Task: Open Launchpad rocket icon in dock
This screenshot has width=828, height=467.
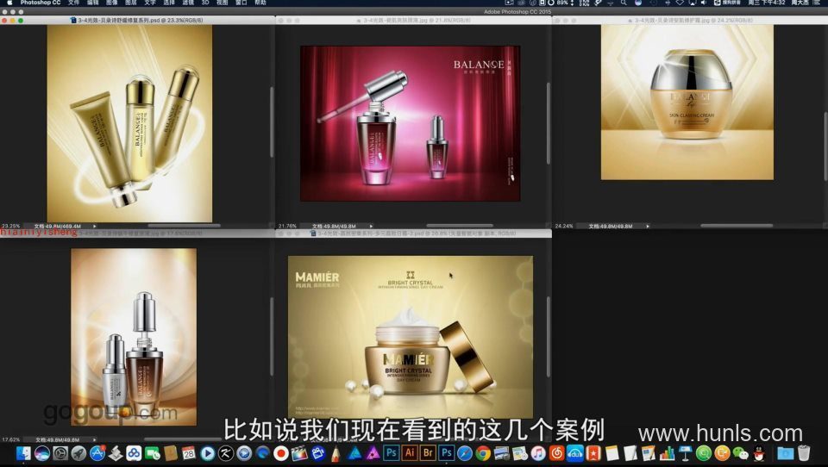Action: 78,453
